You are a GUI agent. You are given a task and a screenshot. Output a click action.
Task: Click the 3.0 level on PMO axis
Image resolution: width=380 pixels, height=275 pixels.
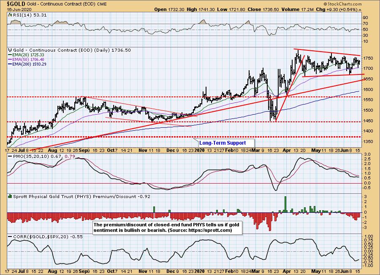click(367, 154)
